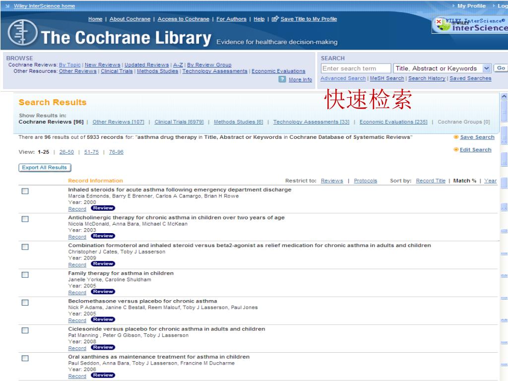Image resolution: width=508 pixels, height=381 pixels.
Task: Open the Saved Searches link
Action: 470,78
